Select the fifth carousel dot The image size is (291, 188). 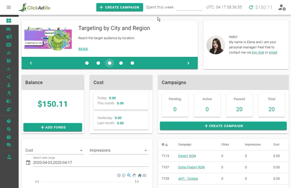(x=132, y=63)
